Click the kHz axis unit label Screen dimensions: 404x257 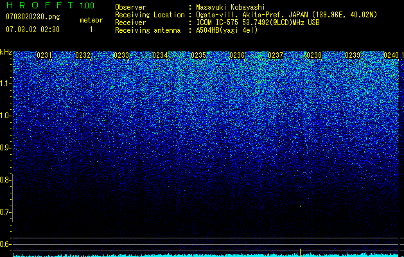coord(6,52)
